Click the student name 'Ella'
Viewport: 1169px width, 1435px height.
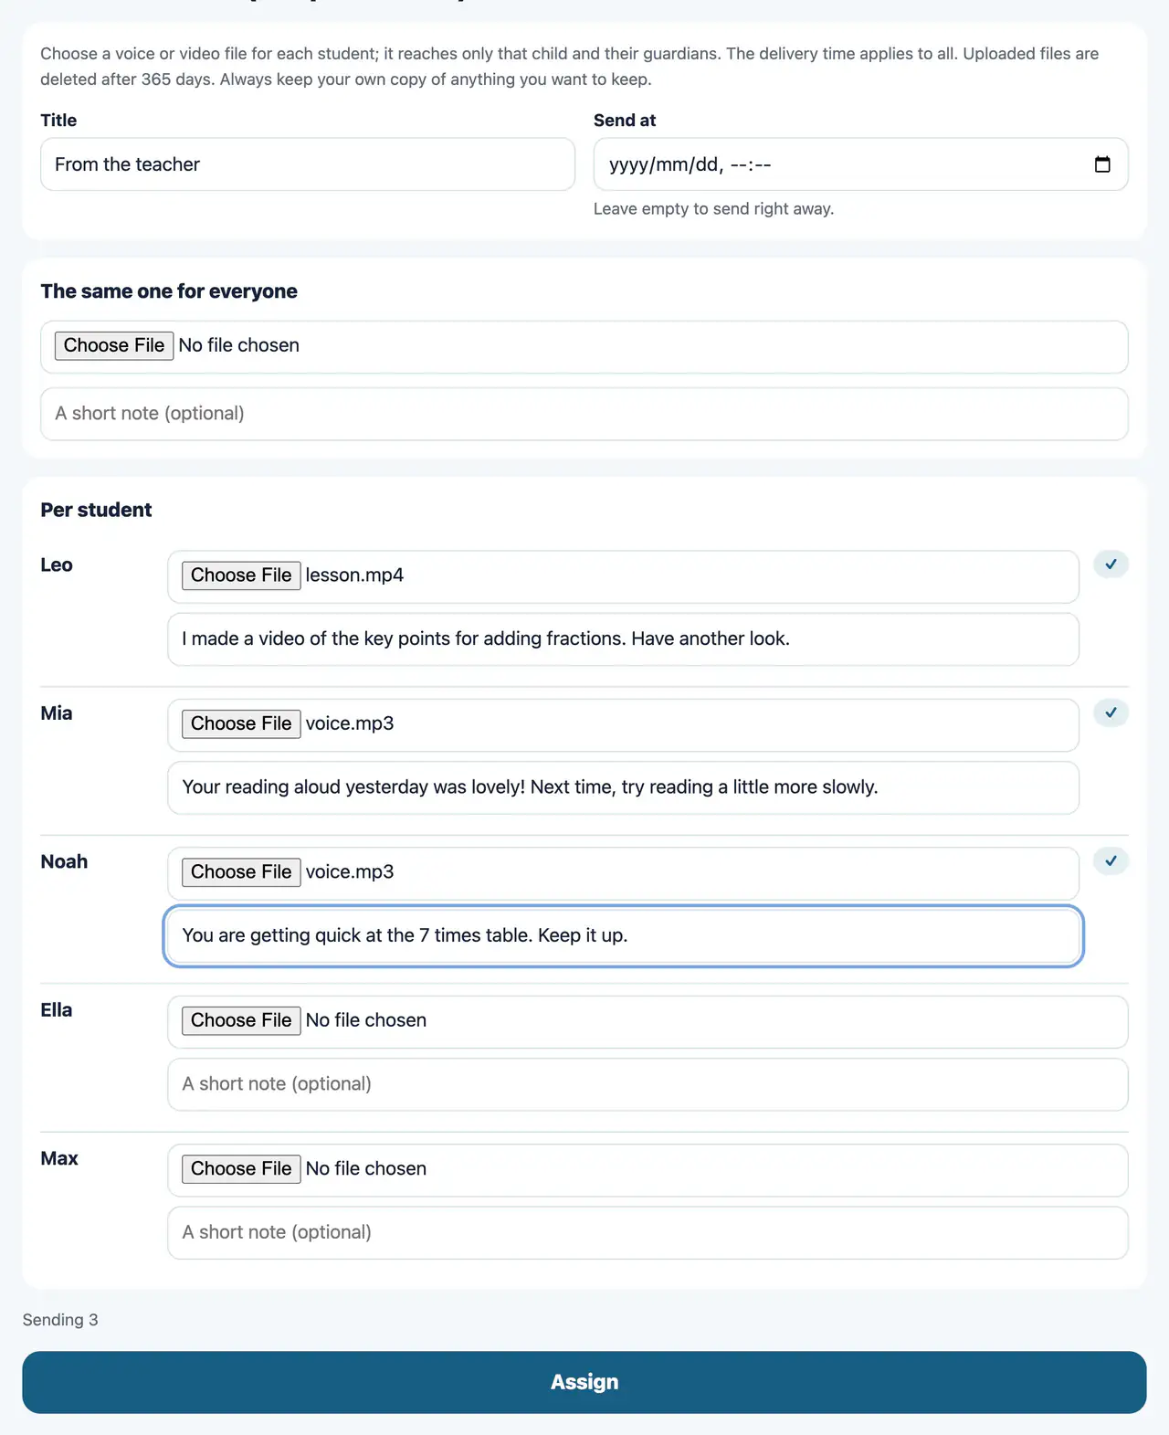tap(57, 1010)
